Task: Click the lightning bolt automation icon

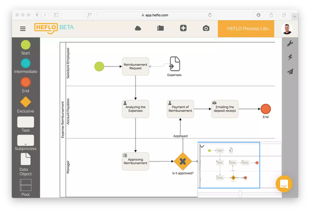Action: [x=290, y=57]
